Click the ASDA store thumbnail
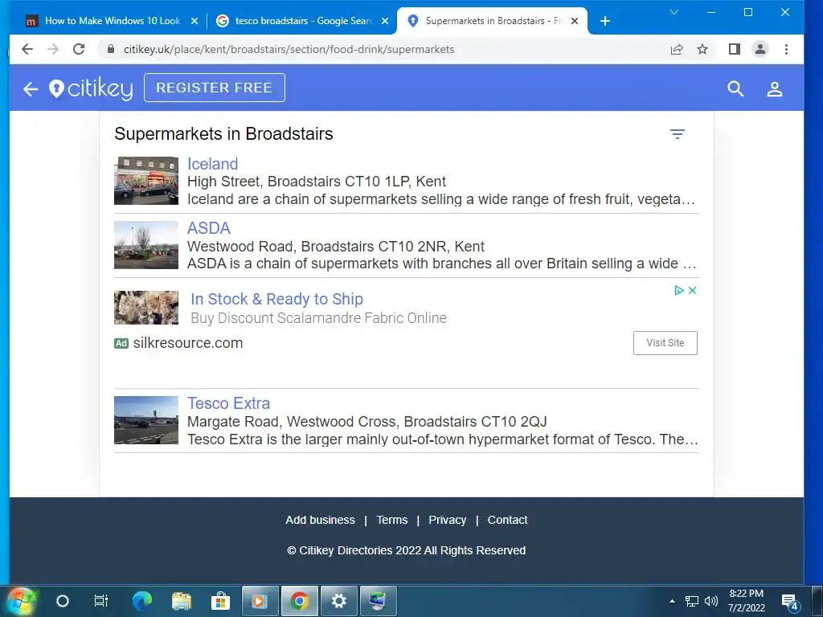Screen dimensions: 823x617 tap(146, 245)
